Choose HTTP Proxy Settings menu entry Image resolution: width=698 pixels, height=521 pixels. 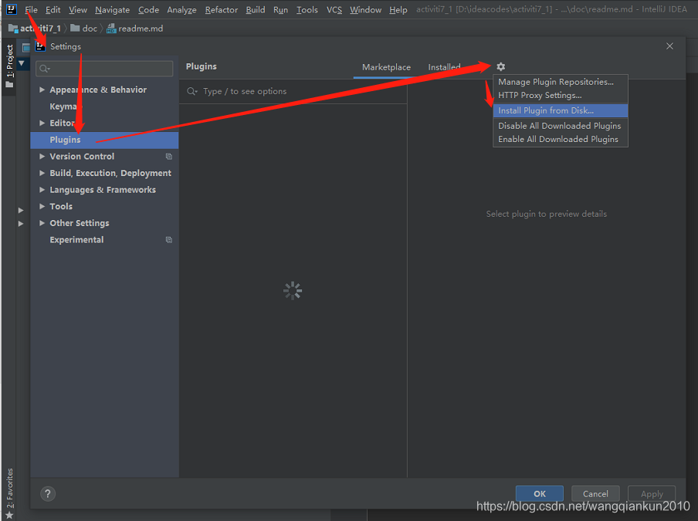coord(560,95)
